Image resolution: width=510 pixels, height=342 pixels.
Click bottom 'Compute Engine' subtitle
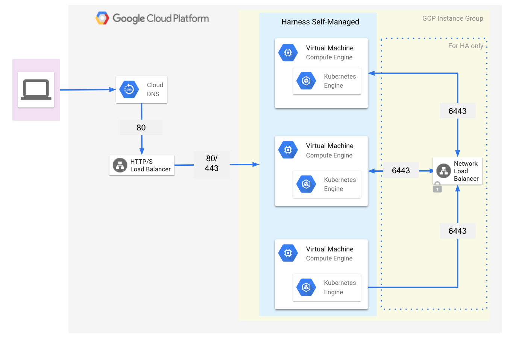[x=329, y=259]
